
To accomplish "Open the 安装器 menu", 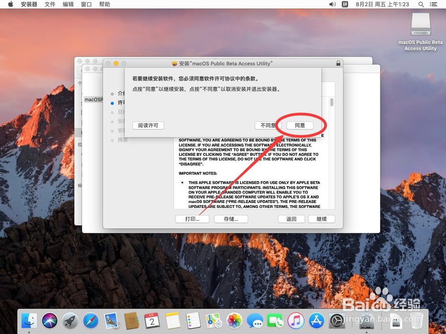I will point(29,4).
